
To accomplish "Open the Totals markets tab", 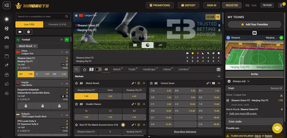I will (x=133, y=69).
